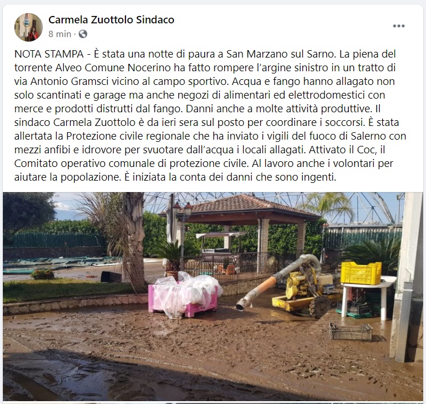
Task: Click the grey plastic crate in mud
Action: click(351, 332)
